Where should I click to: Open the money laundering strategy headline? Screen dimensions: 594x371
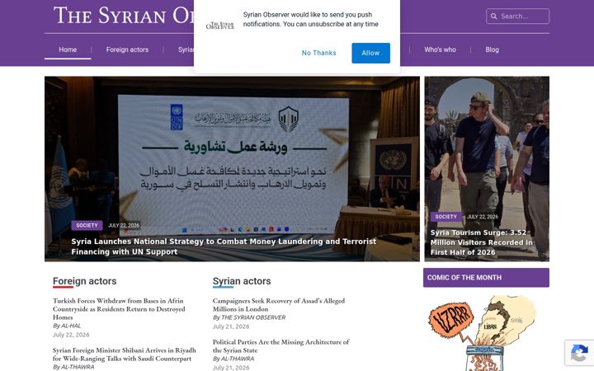pos(224,247)
